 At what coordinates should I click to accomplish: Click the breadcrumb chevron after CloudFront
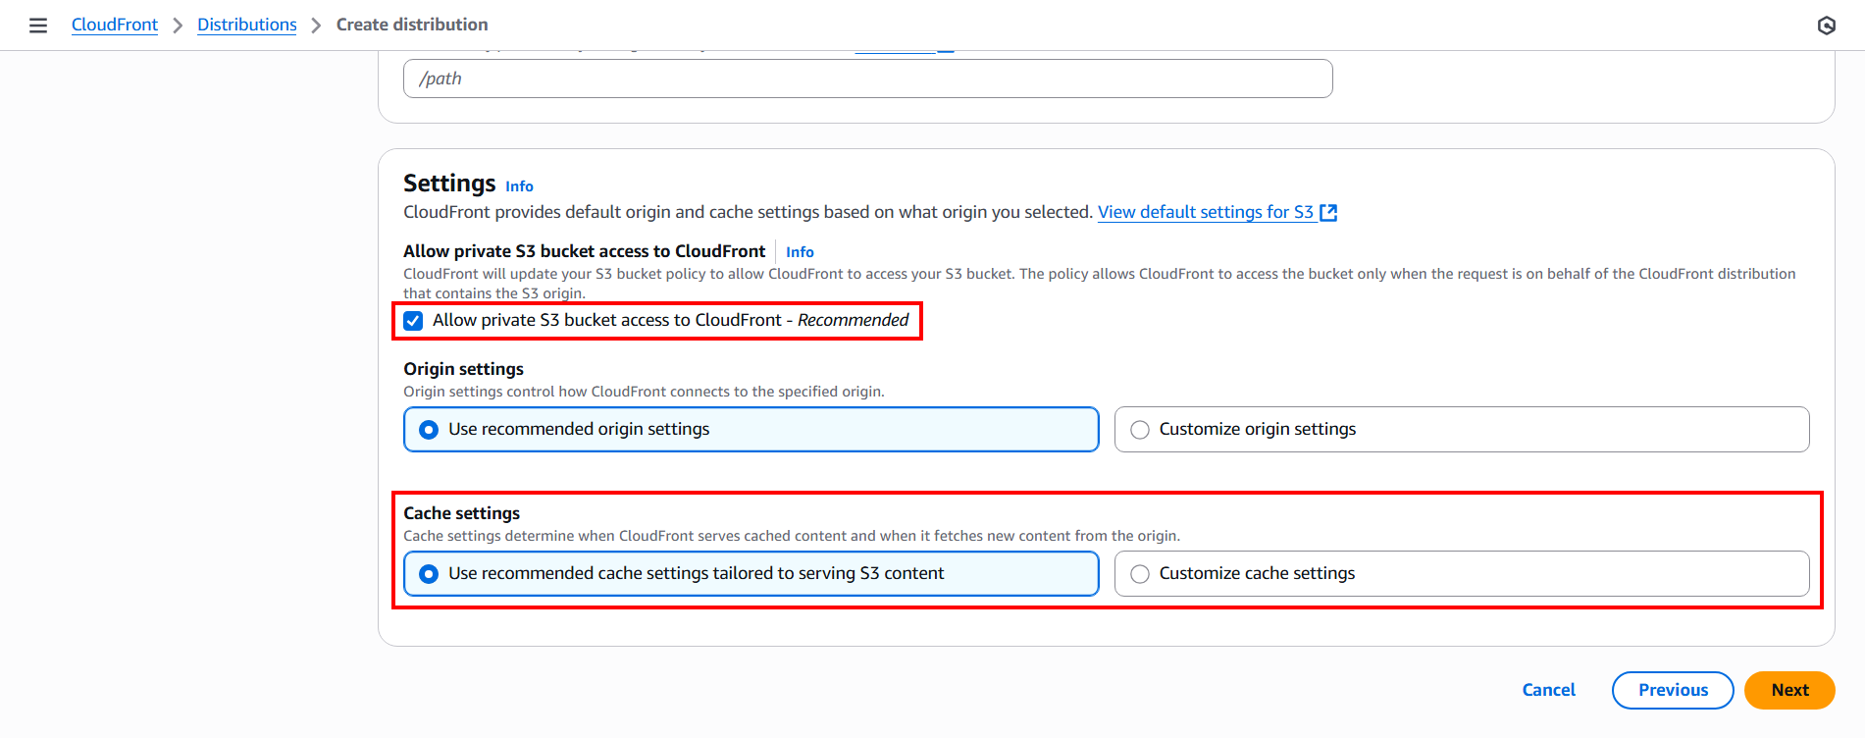point(178,26)
